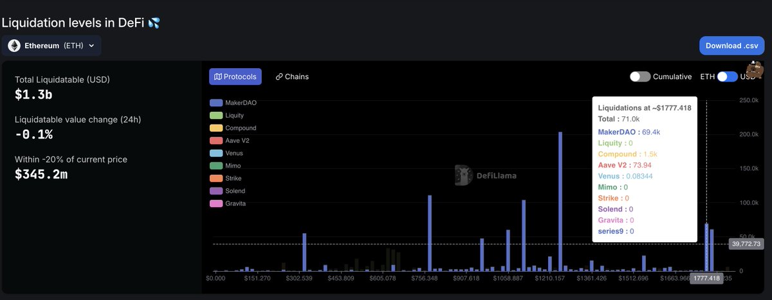
Task: Click the llama avatar in top-right corner
Action: [x=755, y=69]
